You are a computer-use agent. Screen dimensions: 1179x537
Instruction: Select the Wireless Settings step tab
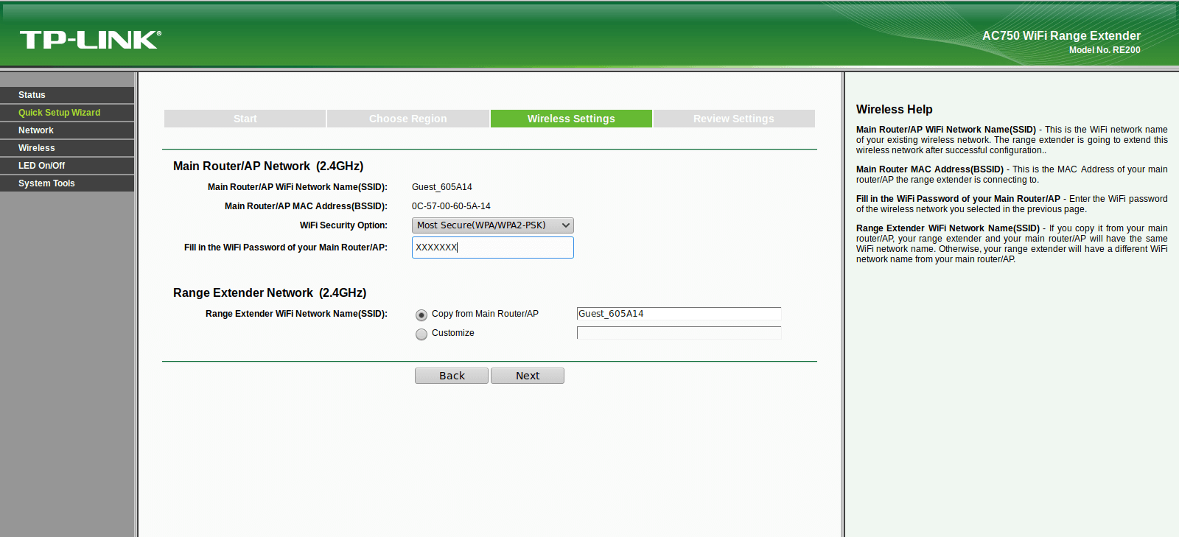571,119
